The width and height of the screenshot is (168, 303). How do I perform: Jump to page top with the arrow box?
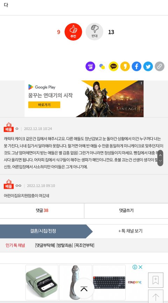click(x=156, y=296)
